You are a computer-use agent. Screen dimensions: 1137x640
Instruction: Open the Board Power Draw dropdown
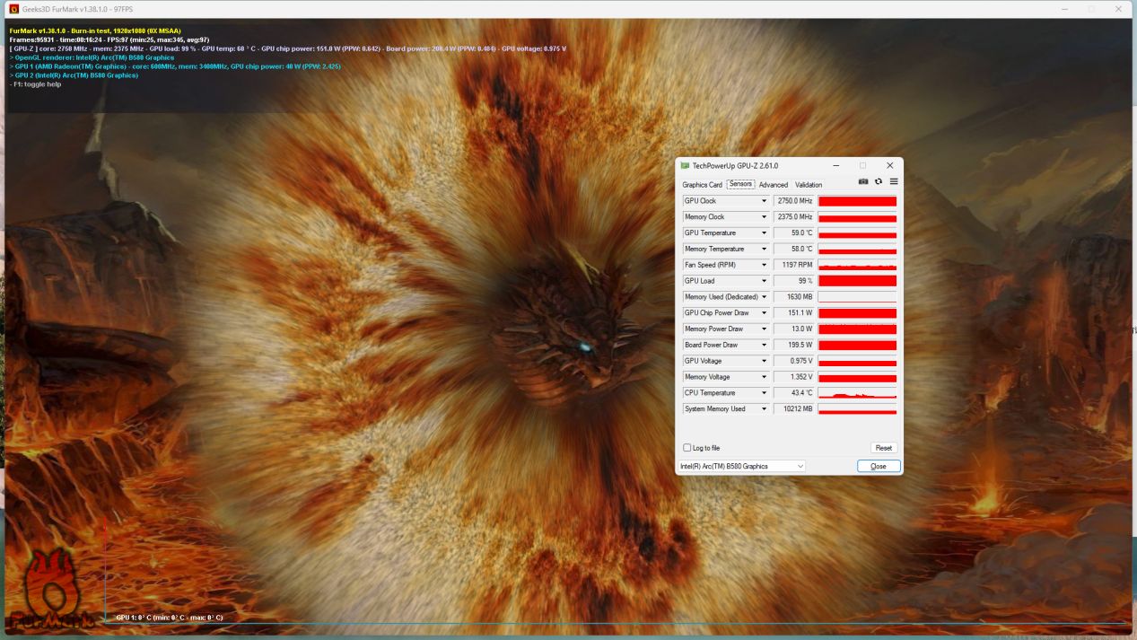click(x=765, y=345)
